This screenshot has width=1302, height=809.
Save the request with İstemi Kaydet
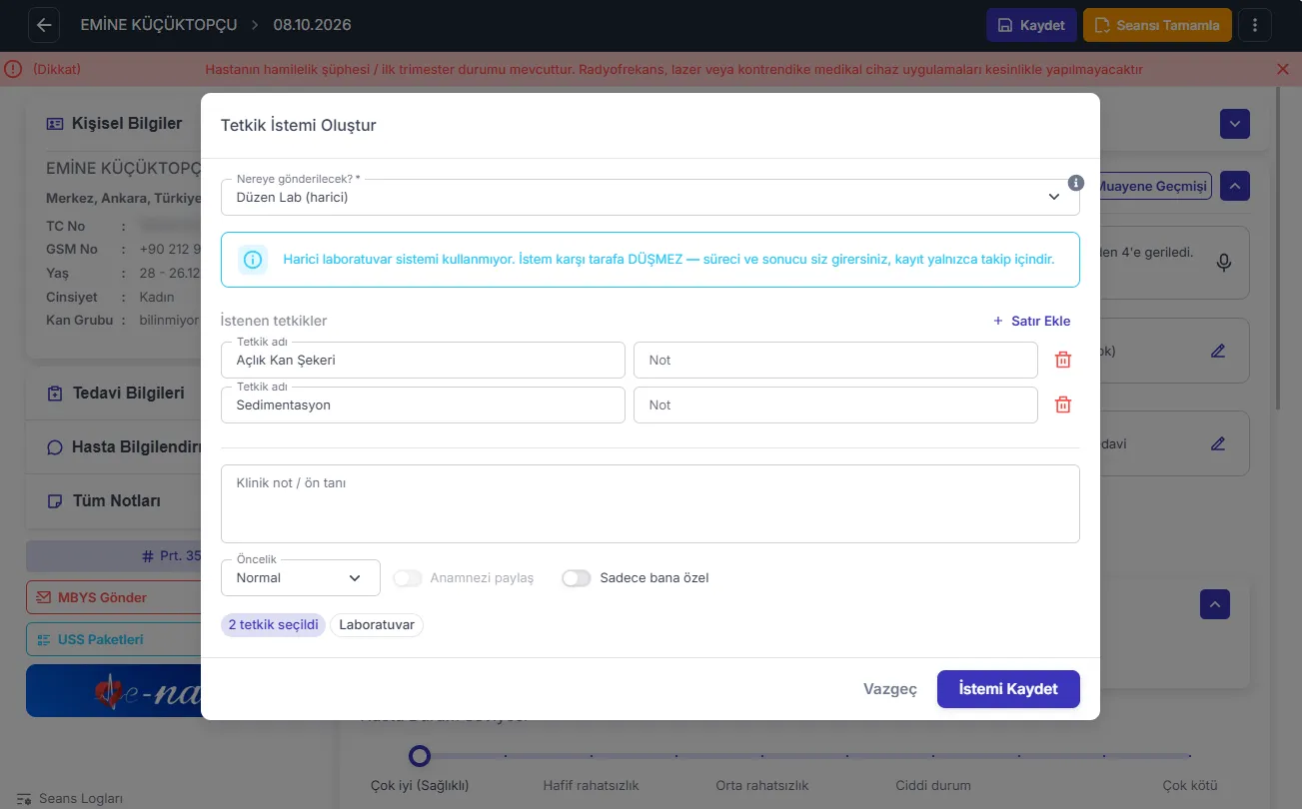pyautogui.click(x=1008, y=689)
